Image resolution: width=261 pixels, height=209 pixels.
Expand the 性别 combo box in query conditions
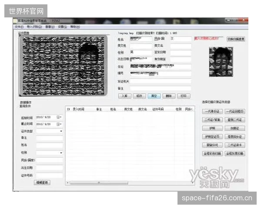(x=61, y=153)
